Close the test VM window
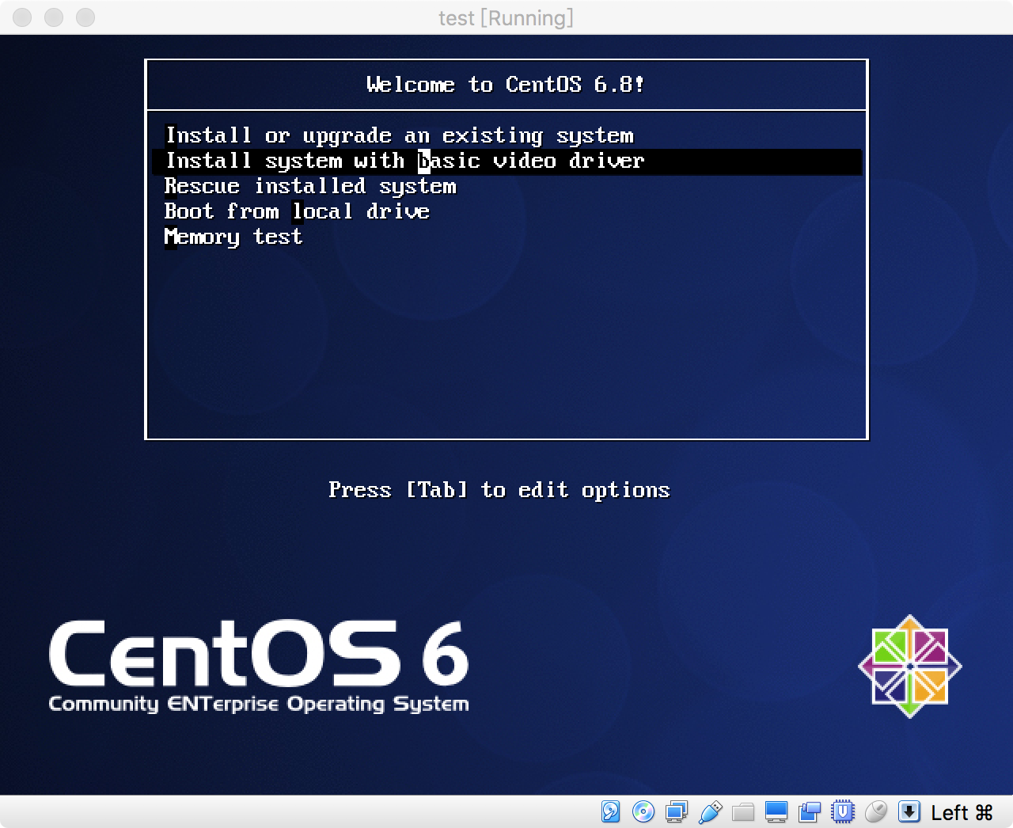The height and width of the screenshot is (828, 1013). tap(22, 17)
